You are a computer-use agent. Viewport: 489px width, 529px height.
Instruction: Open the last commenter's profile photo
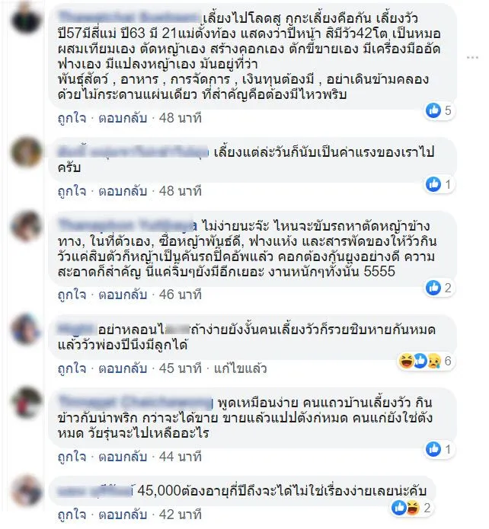tap(26, 491)
